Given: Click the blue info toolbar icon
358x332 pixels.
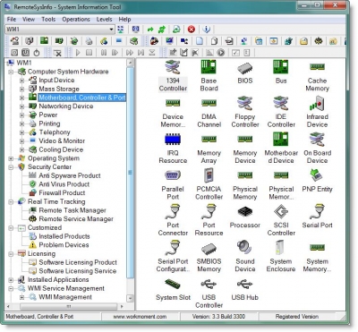Looking at the screenshot, I should (207, 30).
